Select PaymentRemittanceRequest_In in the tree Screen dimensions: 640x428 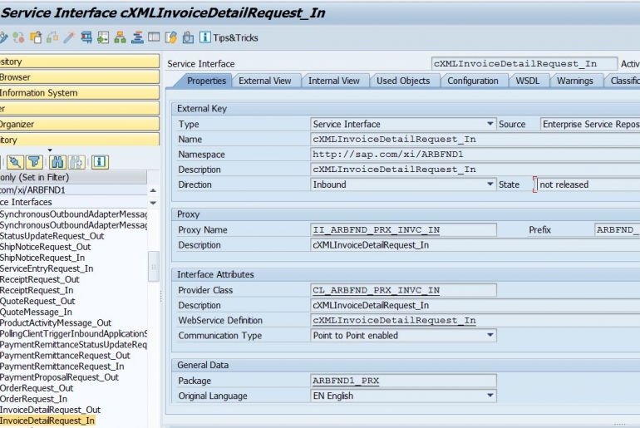coord(62,367)
